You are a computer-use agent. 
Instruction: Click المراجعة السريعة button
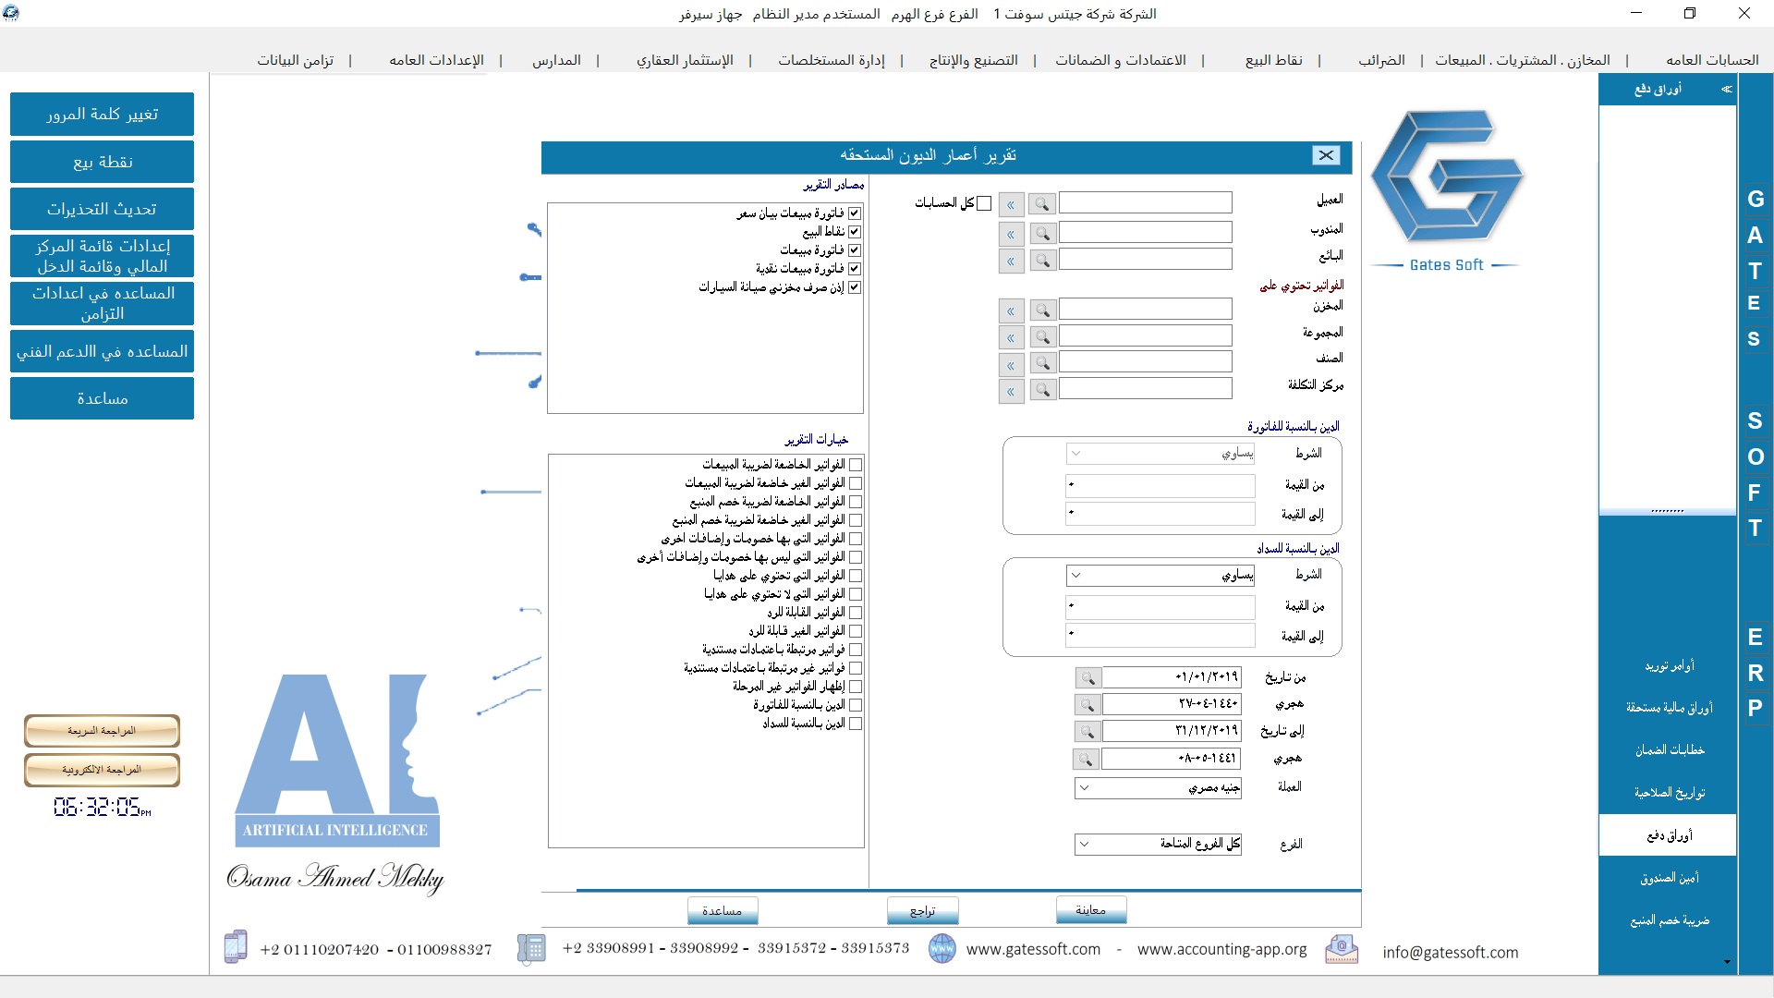click(x=102, y=731)
